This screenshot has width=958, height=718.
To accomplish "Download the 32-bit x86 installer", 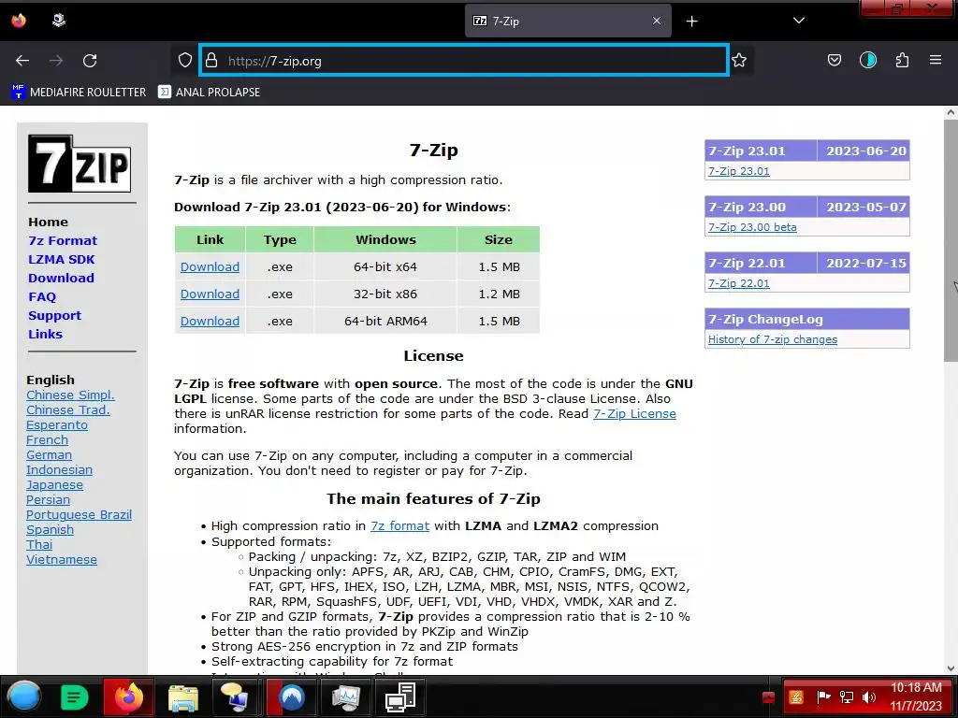I will [210, 294].
